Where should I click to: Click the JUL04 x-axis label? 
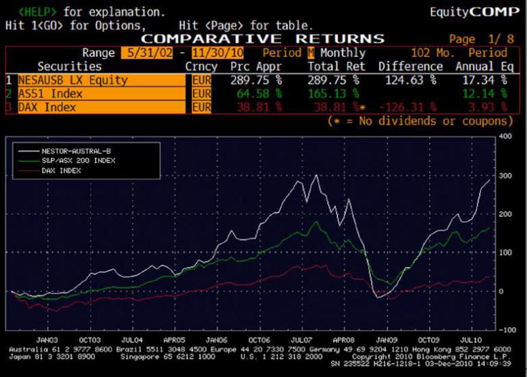[x=132, y=340]
